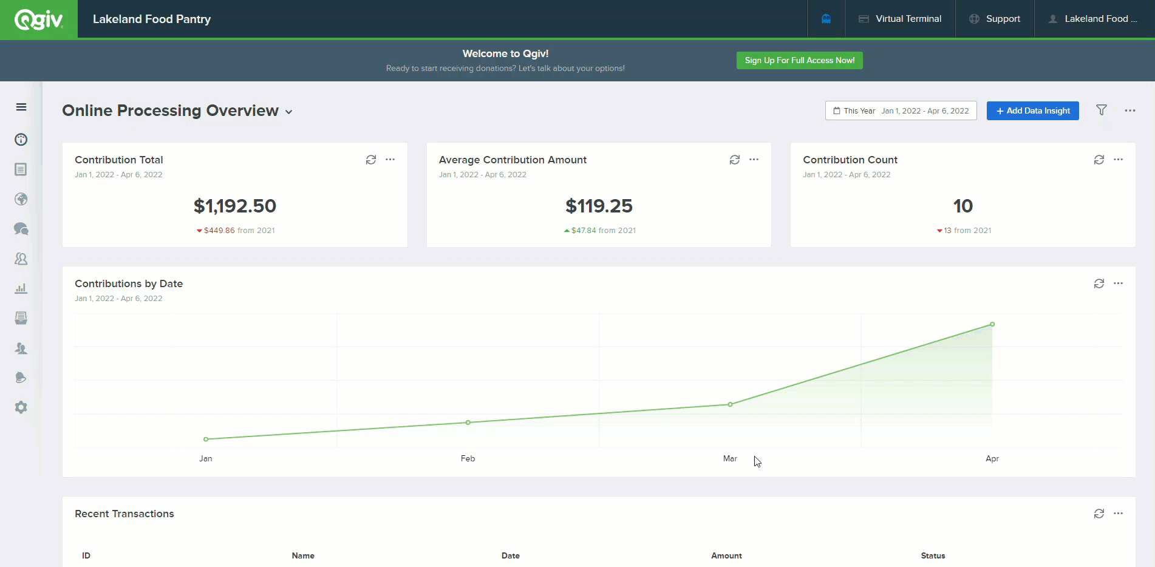Click the Feb data point on chart
The height and width of the screenshot is (567, 1155).
[468, 423]
